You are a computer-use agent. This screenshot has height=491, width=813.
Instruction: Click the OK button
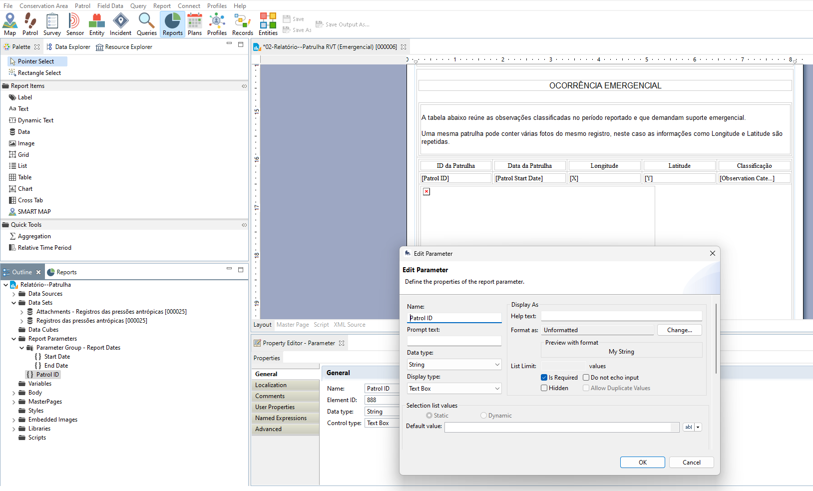point(642,463)
